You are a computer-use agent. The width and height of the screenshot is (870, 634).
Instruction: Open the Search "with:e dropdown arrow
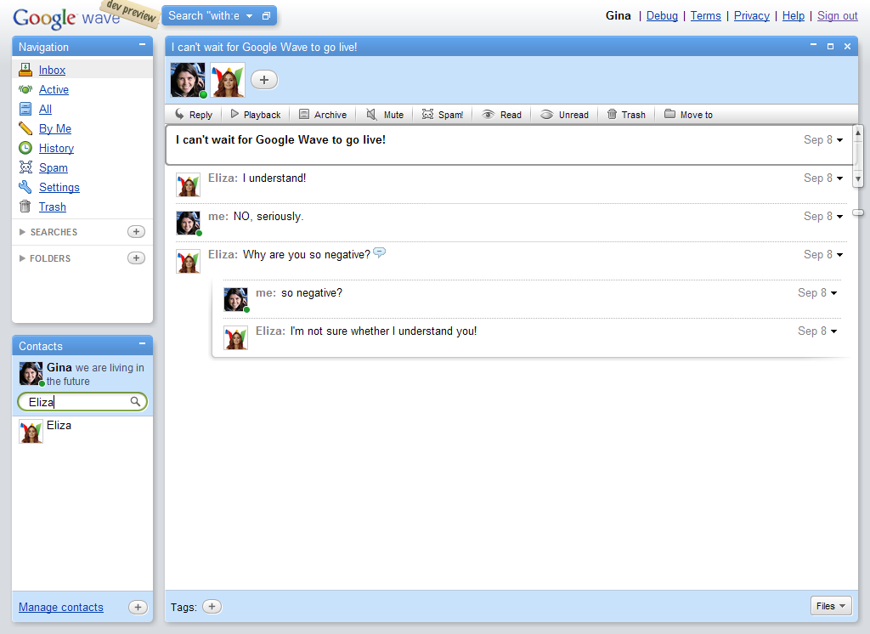[250, 16]
